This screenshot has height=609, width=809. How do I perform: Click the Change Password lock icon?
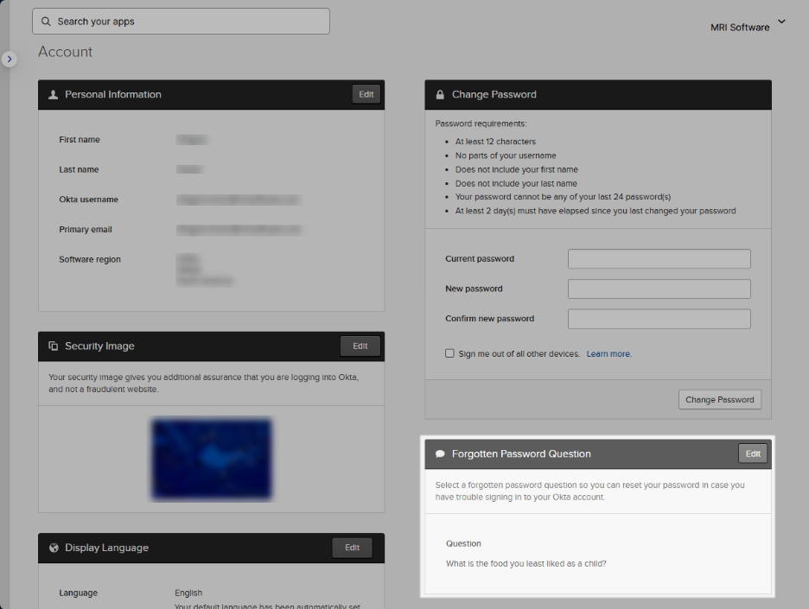click(x=440, y=95)
